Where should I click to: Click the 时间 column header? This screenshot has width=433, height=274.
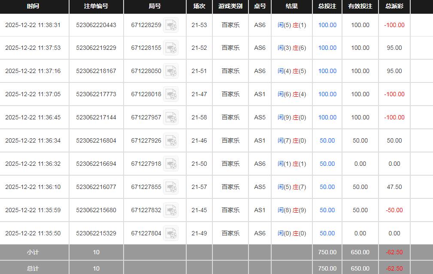(x=34, y=6)
